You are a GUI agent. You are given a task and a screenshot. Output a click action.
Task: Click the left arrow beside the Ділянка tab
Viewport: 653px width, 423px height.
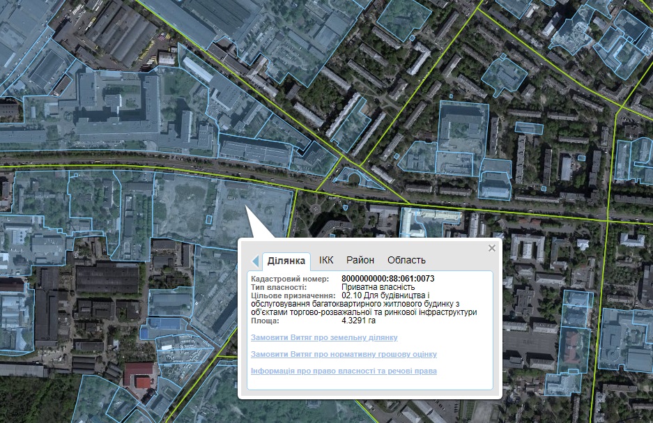tap(255, 261)
